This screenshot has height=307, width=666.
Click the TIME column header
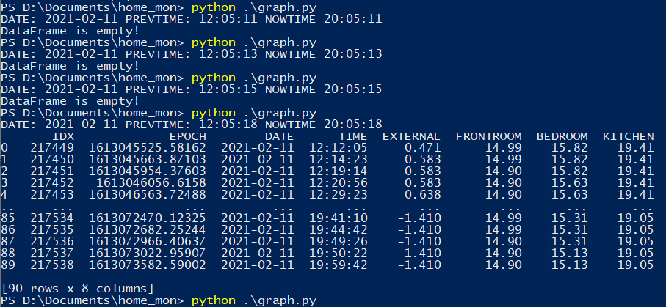tap(352, 136)
